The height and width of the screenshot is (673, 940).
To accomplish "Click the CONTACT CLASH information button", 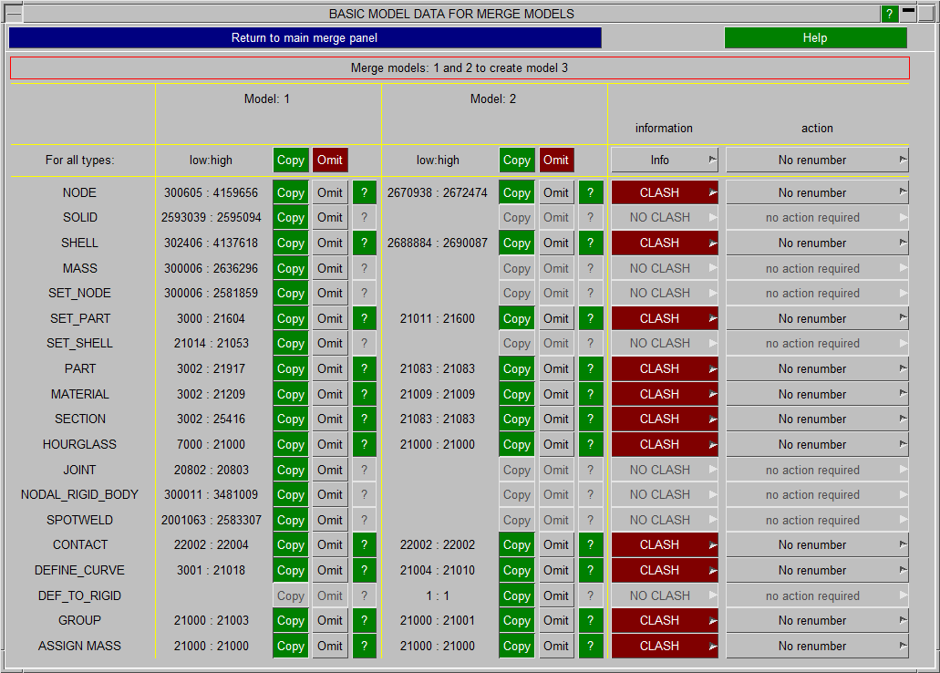I will pos(665,544).
